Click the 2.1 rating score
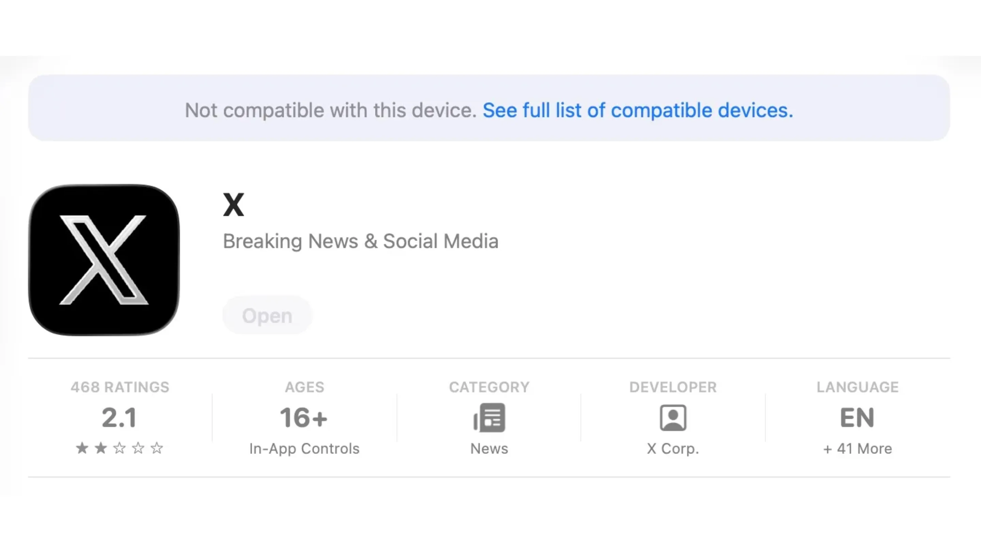 click(x=119, y=417)
